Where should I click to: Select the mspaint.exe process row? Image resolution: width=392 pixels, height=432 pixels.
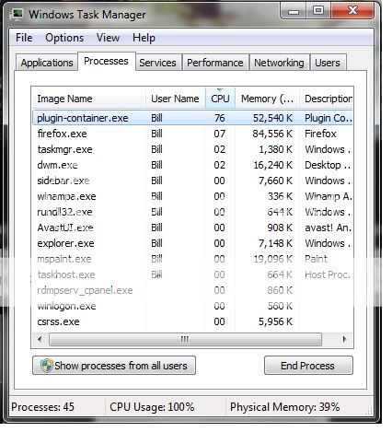pos(192,259)
